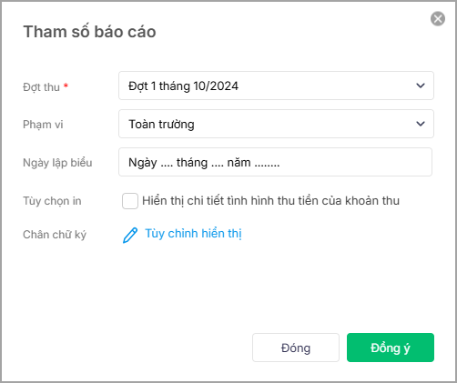Tick the Hiển thị chi tiết checkbox

[130, 201]
